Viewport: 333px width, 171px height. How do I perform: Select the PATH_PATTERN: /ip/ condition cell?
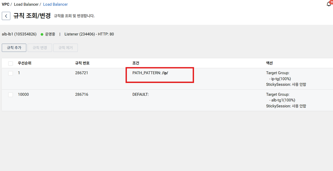[x=150, y=73]
